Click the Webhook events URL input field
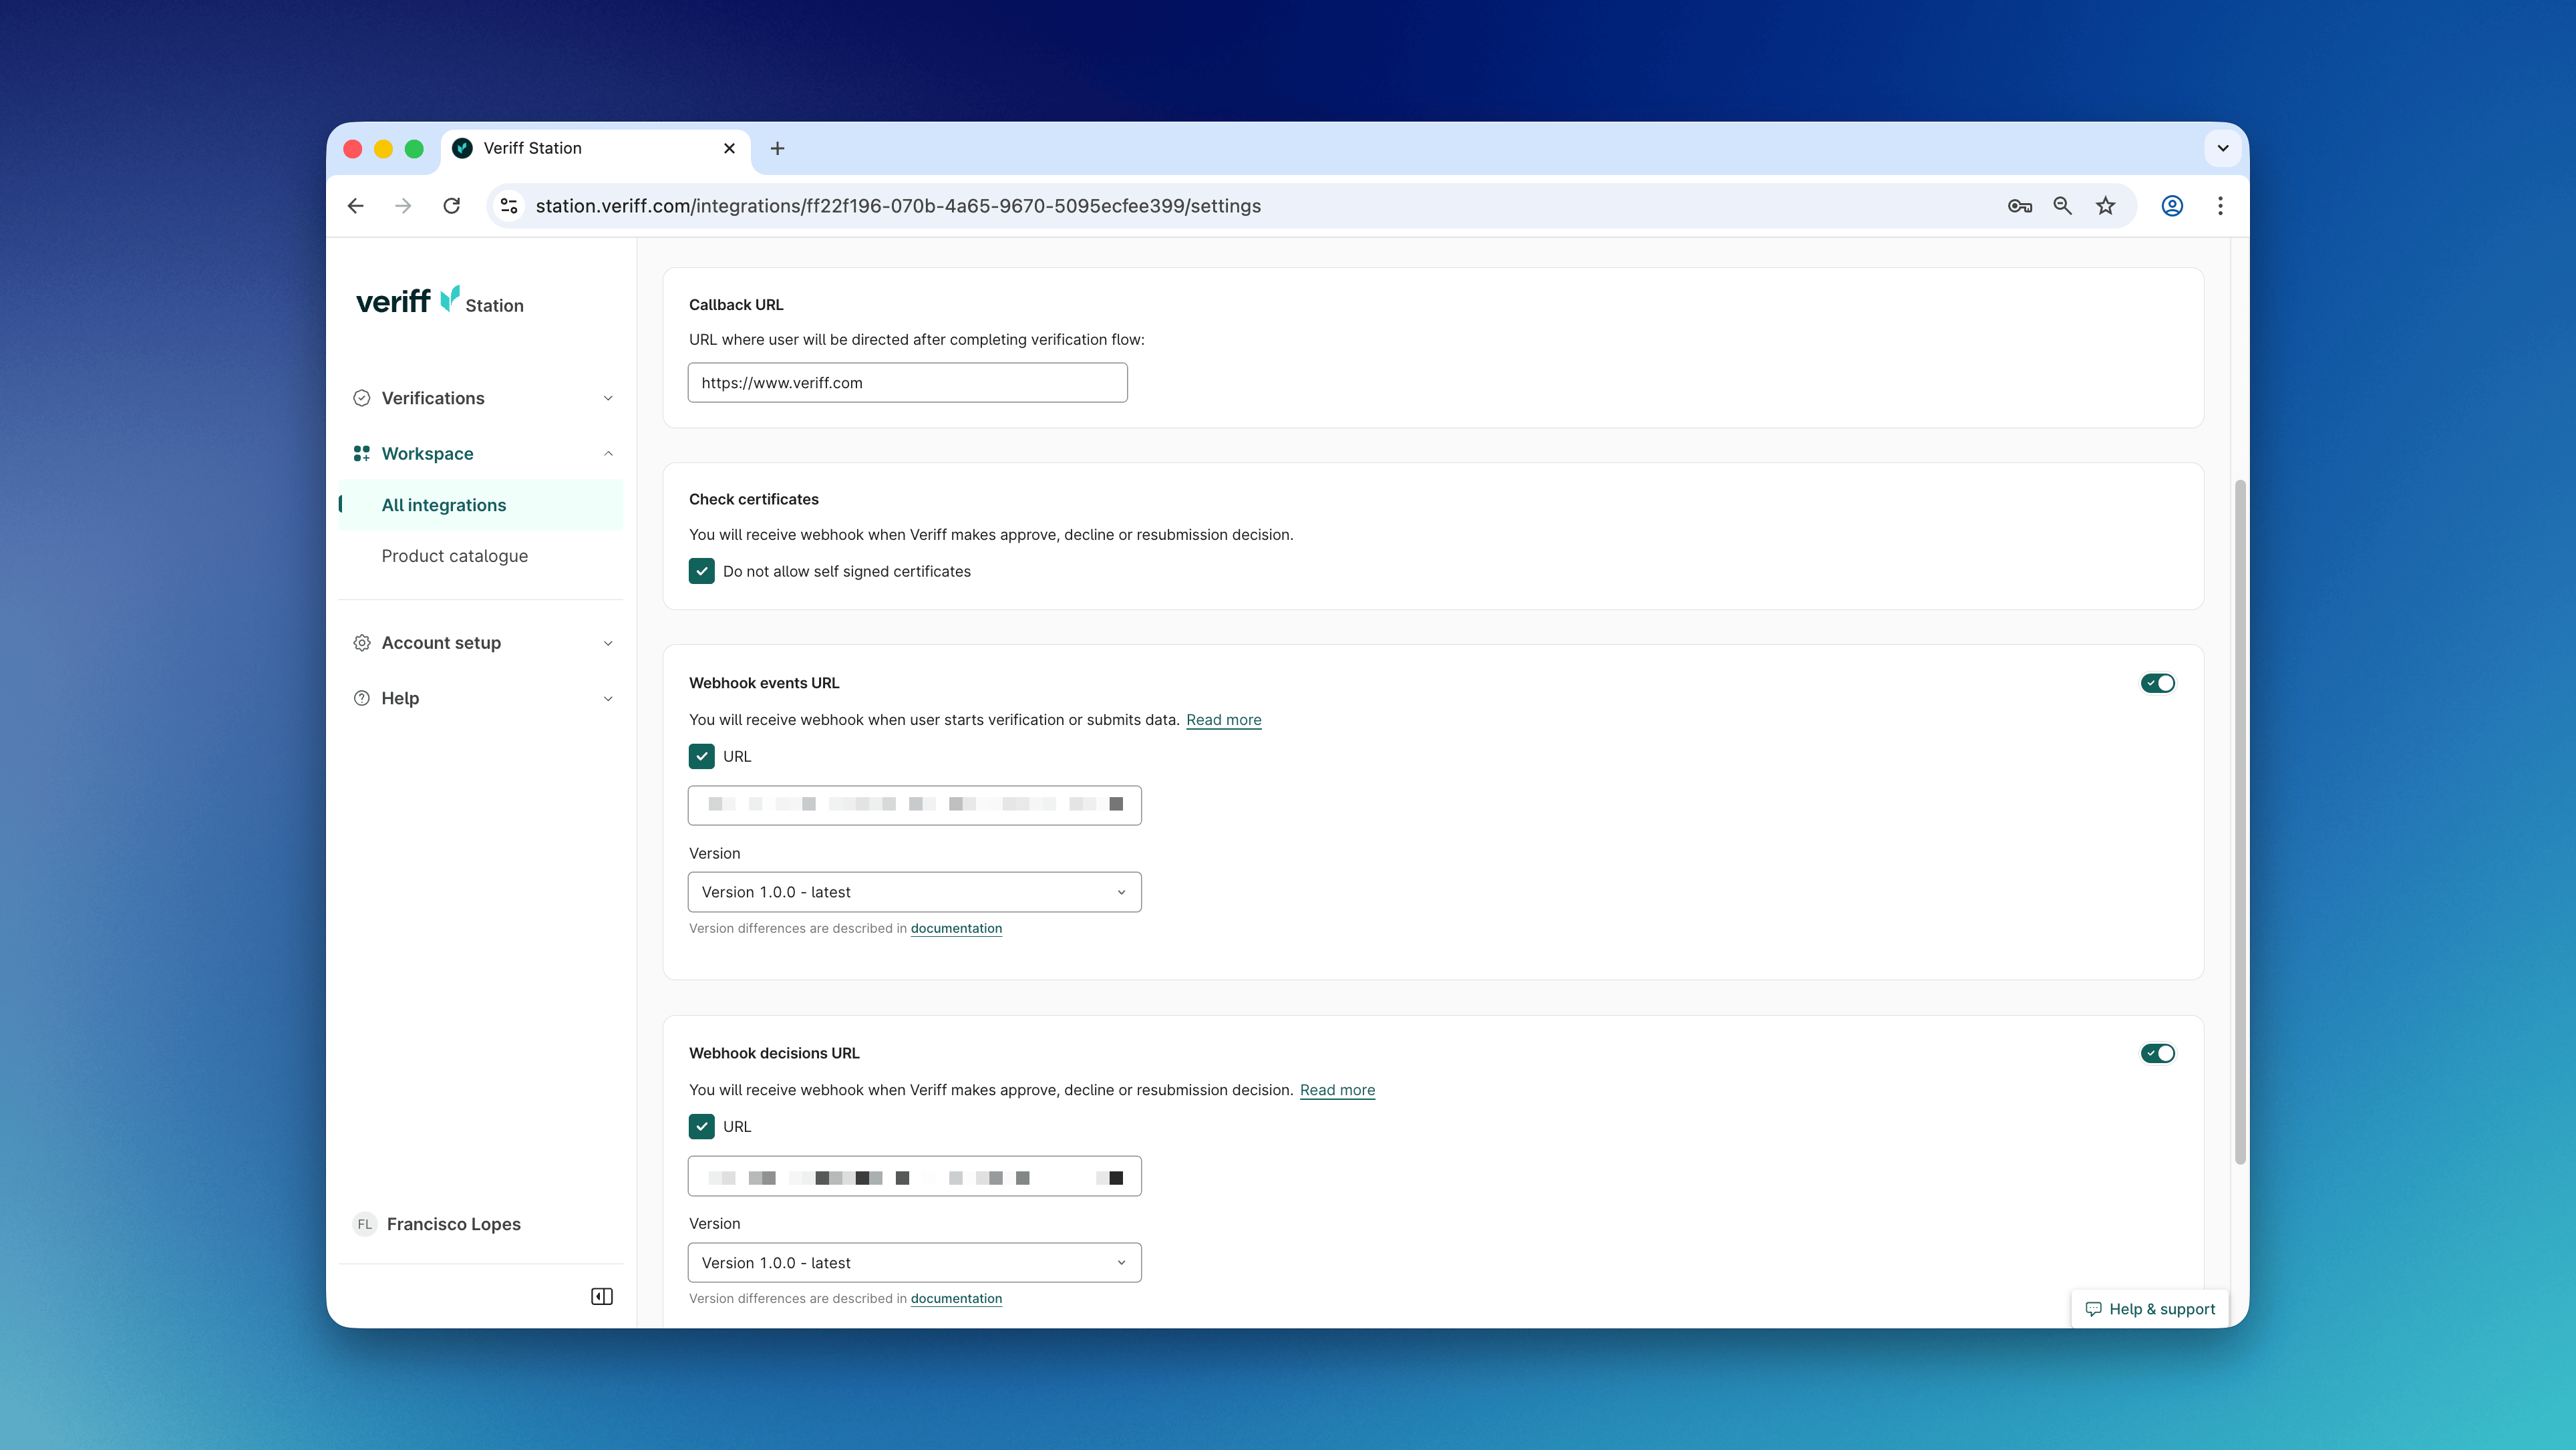Image resolution: width=2576 pixels, height=1450 pixels. [914, 806]
